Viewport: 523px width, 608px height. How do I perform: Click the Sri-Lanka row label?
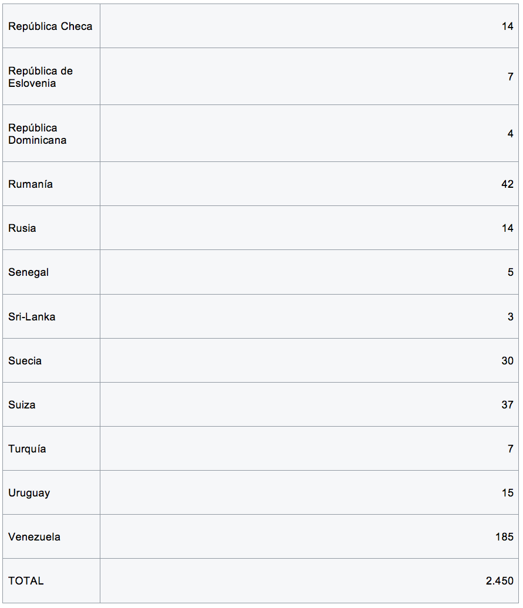32,317
